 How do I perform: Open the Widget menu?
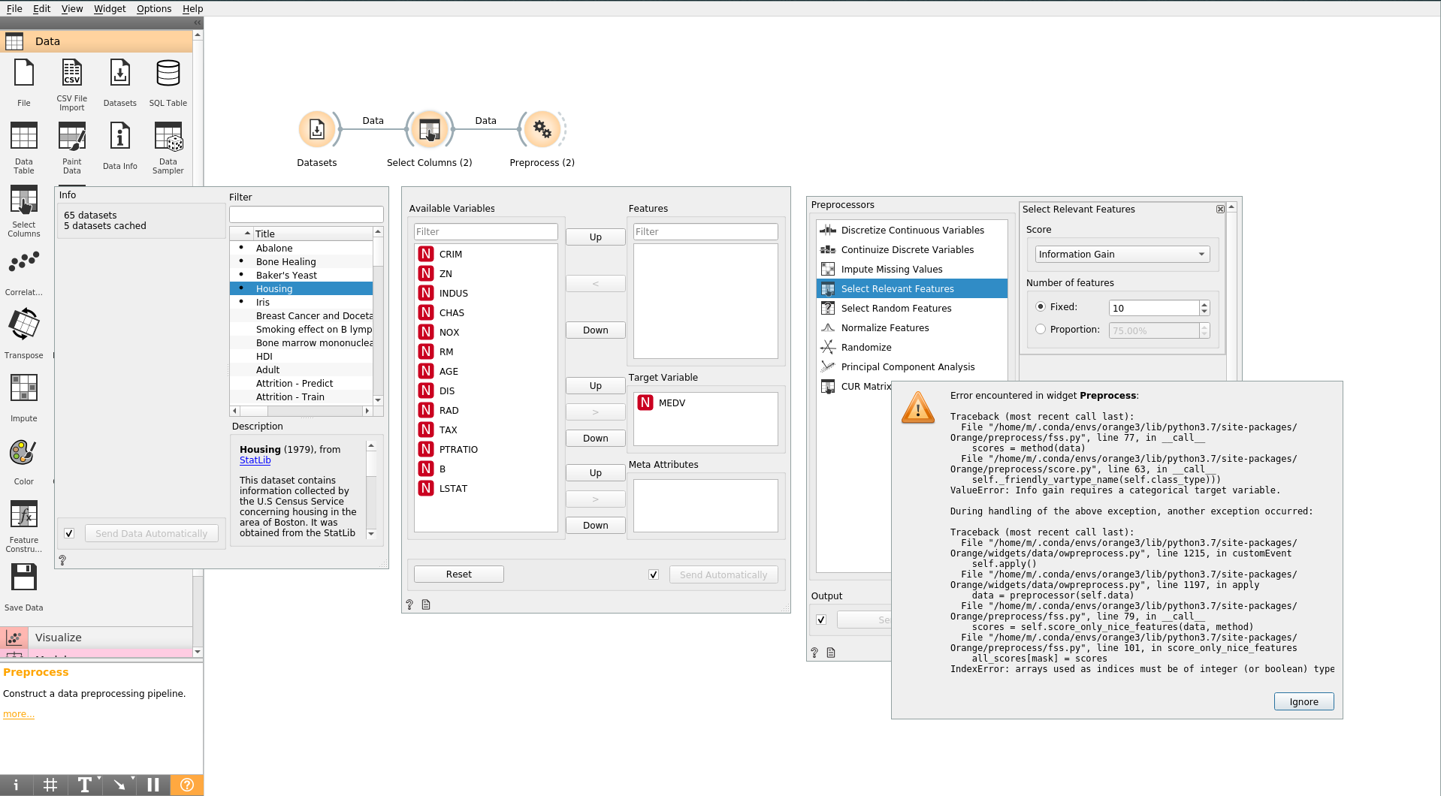pyautogui.click(x=110, y=8)
